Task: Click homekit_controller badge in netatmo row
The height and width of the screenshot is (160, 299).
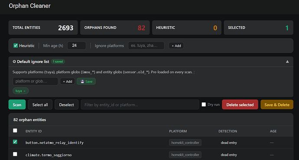Action: click(185, 143)
